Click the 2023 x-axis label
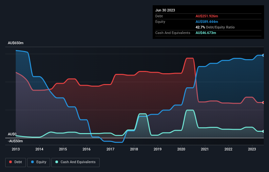Viewport: 269px width, 172px height. (252, 149)
